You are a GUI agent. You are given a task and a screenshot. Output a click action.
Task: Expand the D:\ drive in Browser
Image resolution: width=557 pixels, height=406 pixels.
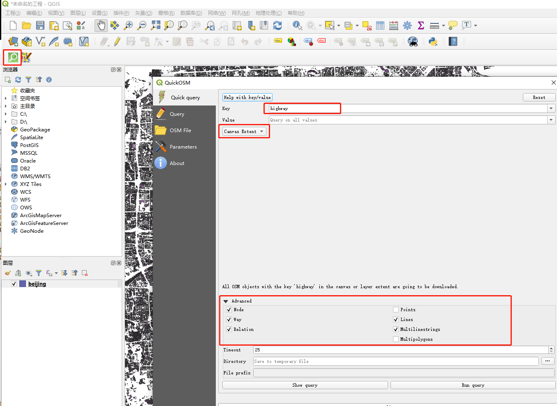point(6,122)
